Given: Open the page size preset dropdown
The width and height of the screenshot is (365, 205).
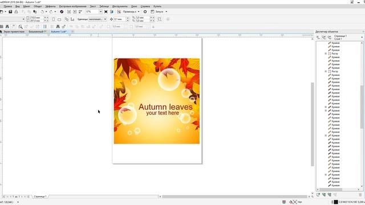Looking at the screenshot, I should coord(23,19).
